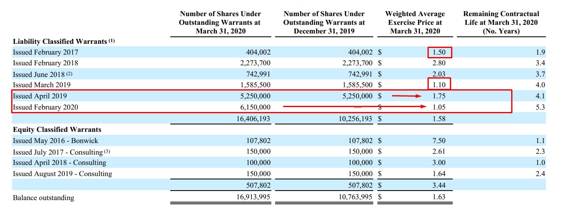The image size is (570, 210).
Task: Click the 'Balance outstanding' row label
Action: coord(43,198)
